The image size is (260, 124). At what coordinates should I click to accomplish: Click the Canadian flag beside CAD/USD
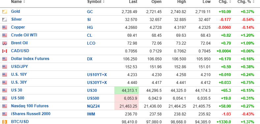click(x=5, y=51)
